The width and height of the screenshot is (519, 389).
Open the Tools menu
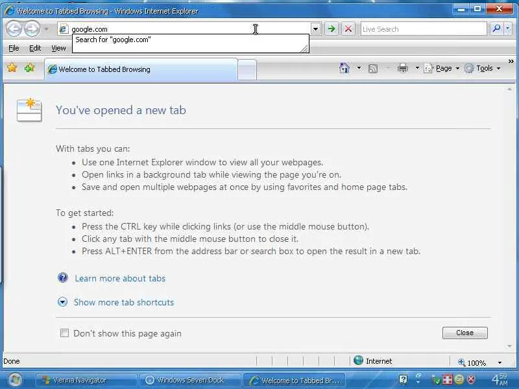pyautogui.click(x=482, y=68)
